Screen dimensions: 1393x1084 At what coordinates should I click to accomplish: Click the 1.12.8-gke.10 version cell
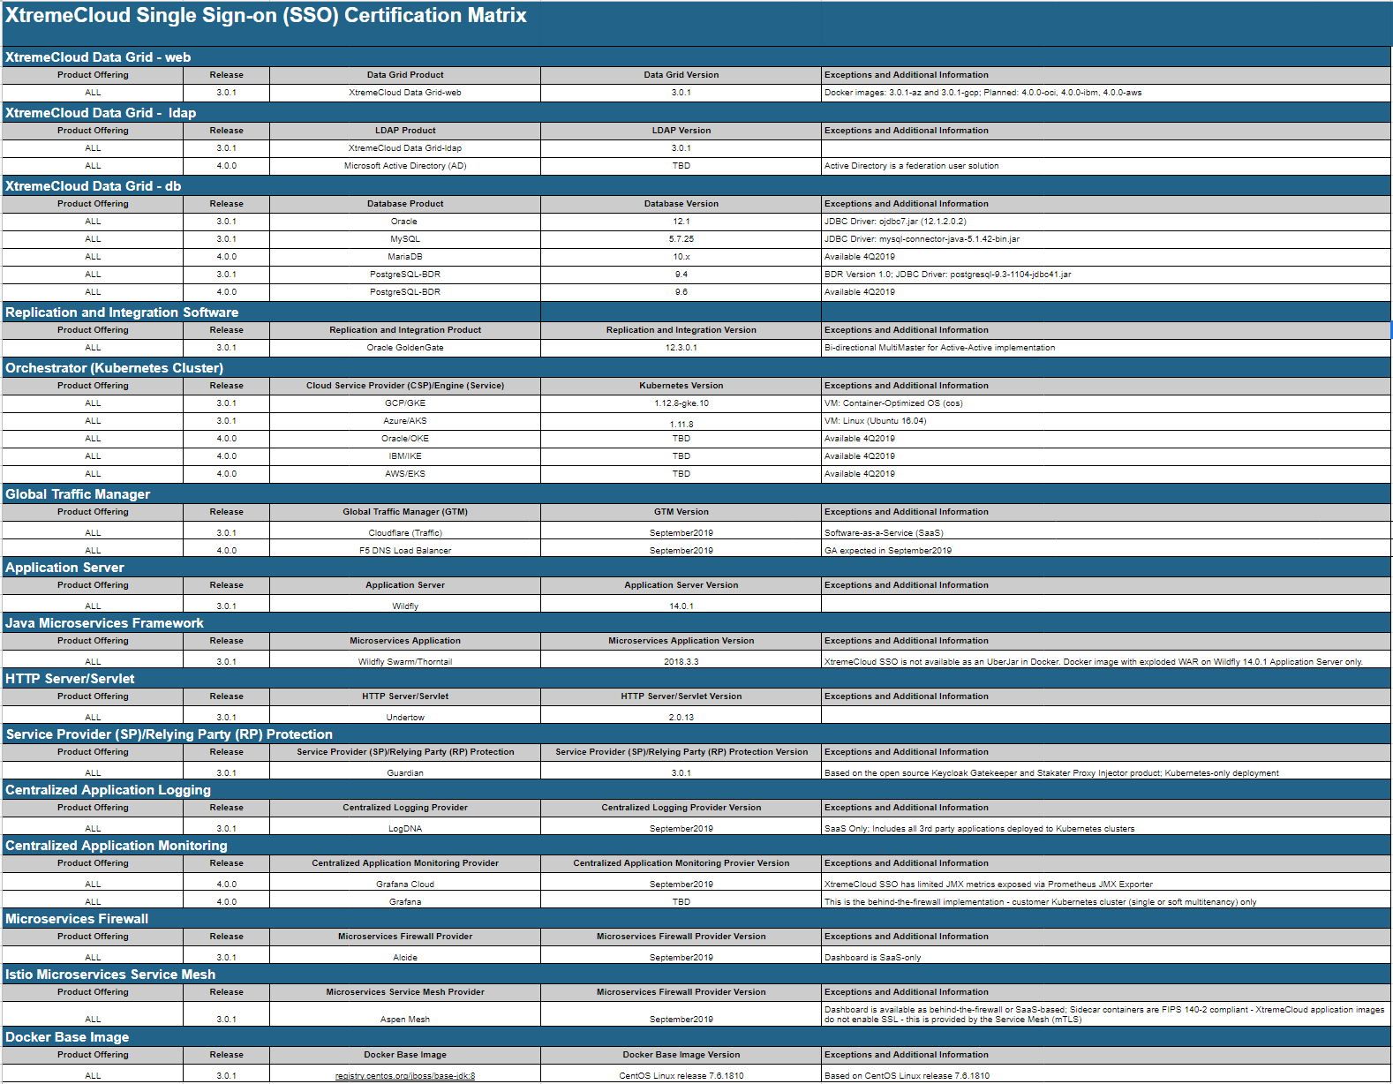[681, 403]
